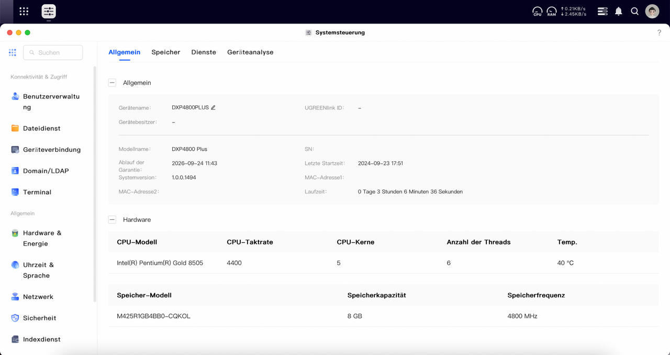Viewport: 670px width, 355px height.
Task: Switch to the Speicher tab
Action: click(166, 52)
